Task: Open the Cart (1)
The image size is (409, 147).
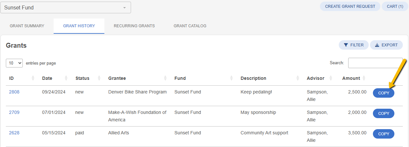Action: 395,6
